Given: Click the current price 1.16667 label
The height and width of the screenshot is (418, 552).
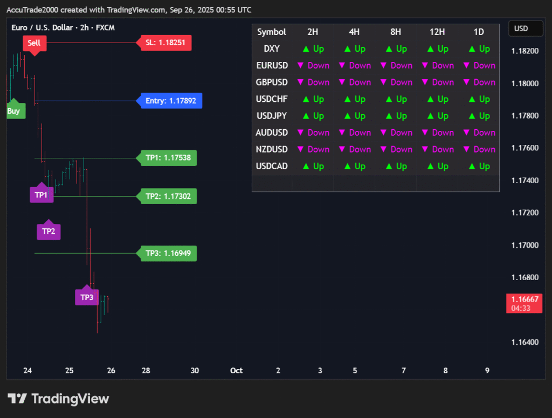Looking at the screenshot, I should (525, 299).
